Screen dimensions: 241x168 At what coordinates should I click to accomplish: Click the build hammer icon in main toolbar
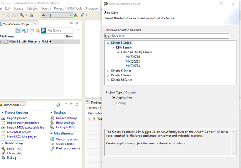pyautogui.click(x=22, y=15)
